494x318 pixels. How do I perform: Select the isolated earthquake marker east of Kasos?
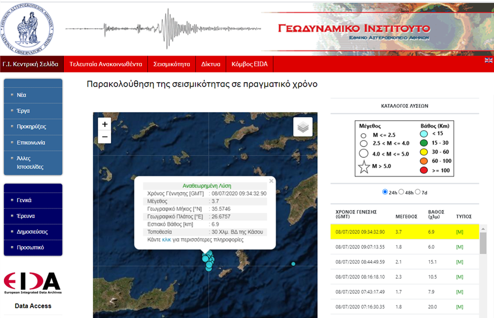[x=293, y=264]
